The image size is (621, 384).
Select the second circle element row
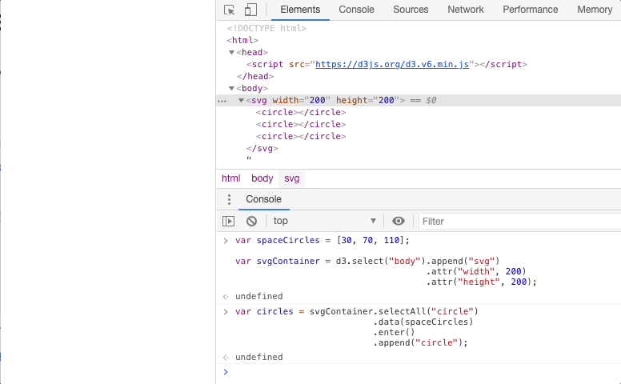click(301, 124)
